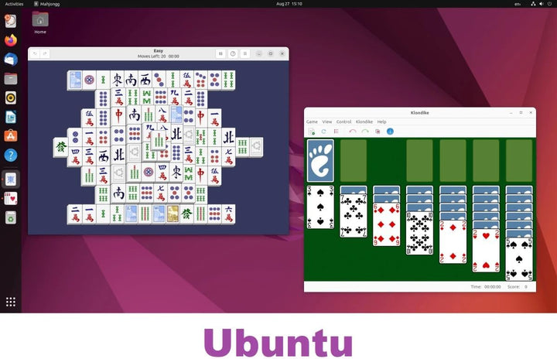Select the 5 of spades card
This screenshot has width=557, height=359.
519,259
